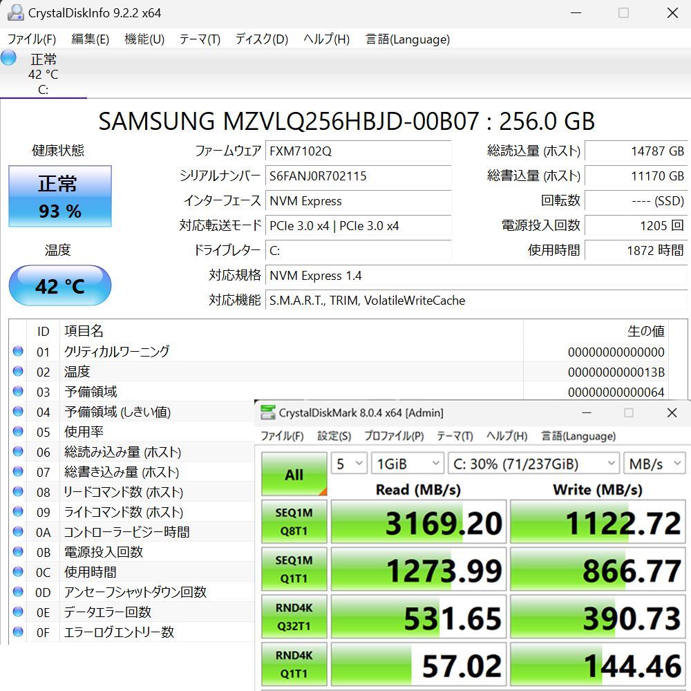Open ファイル(F) menu in CrystalDiskMark

pos(282,436)
